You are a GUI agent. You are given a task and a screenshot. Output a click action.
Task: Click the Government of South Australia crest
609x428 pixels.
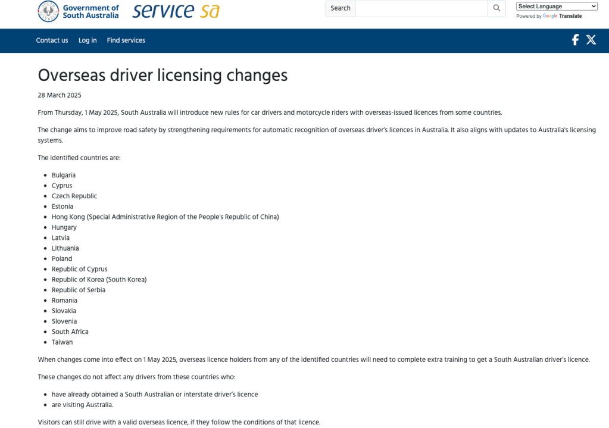coord(48,11)
